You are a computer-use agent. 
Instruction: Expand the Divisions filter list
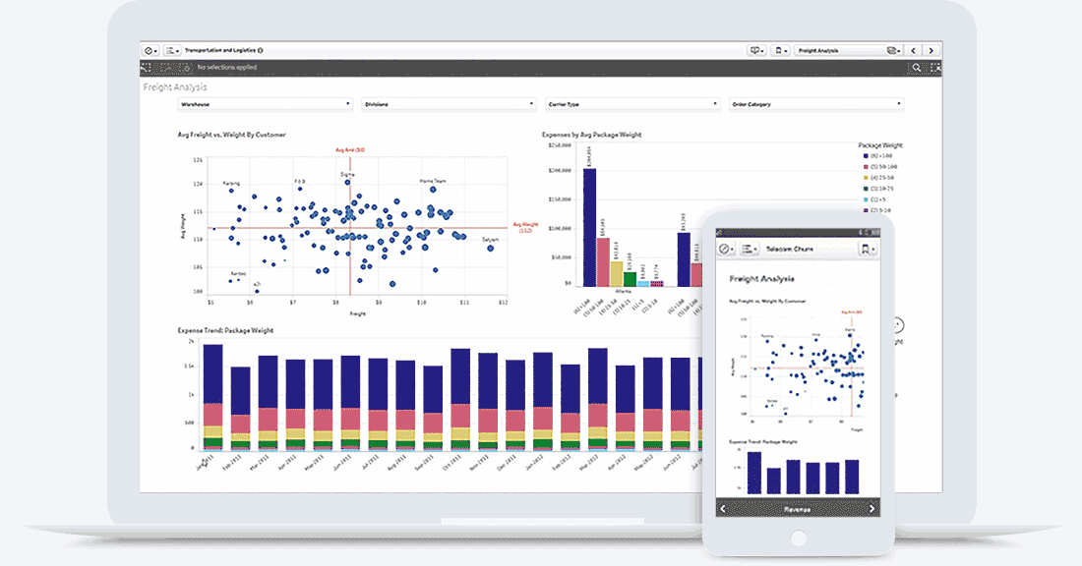point(446,103)
